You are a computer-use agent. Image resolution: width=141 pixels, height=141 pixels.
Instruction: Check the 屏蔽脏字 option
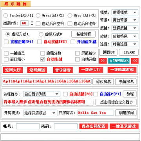click(x=78, y=53)
